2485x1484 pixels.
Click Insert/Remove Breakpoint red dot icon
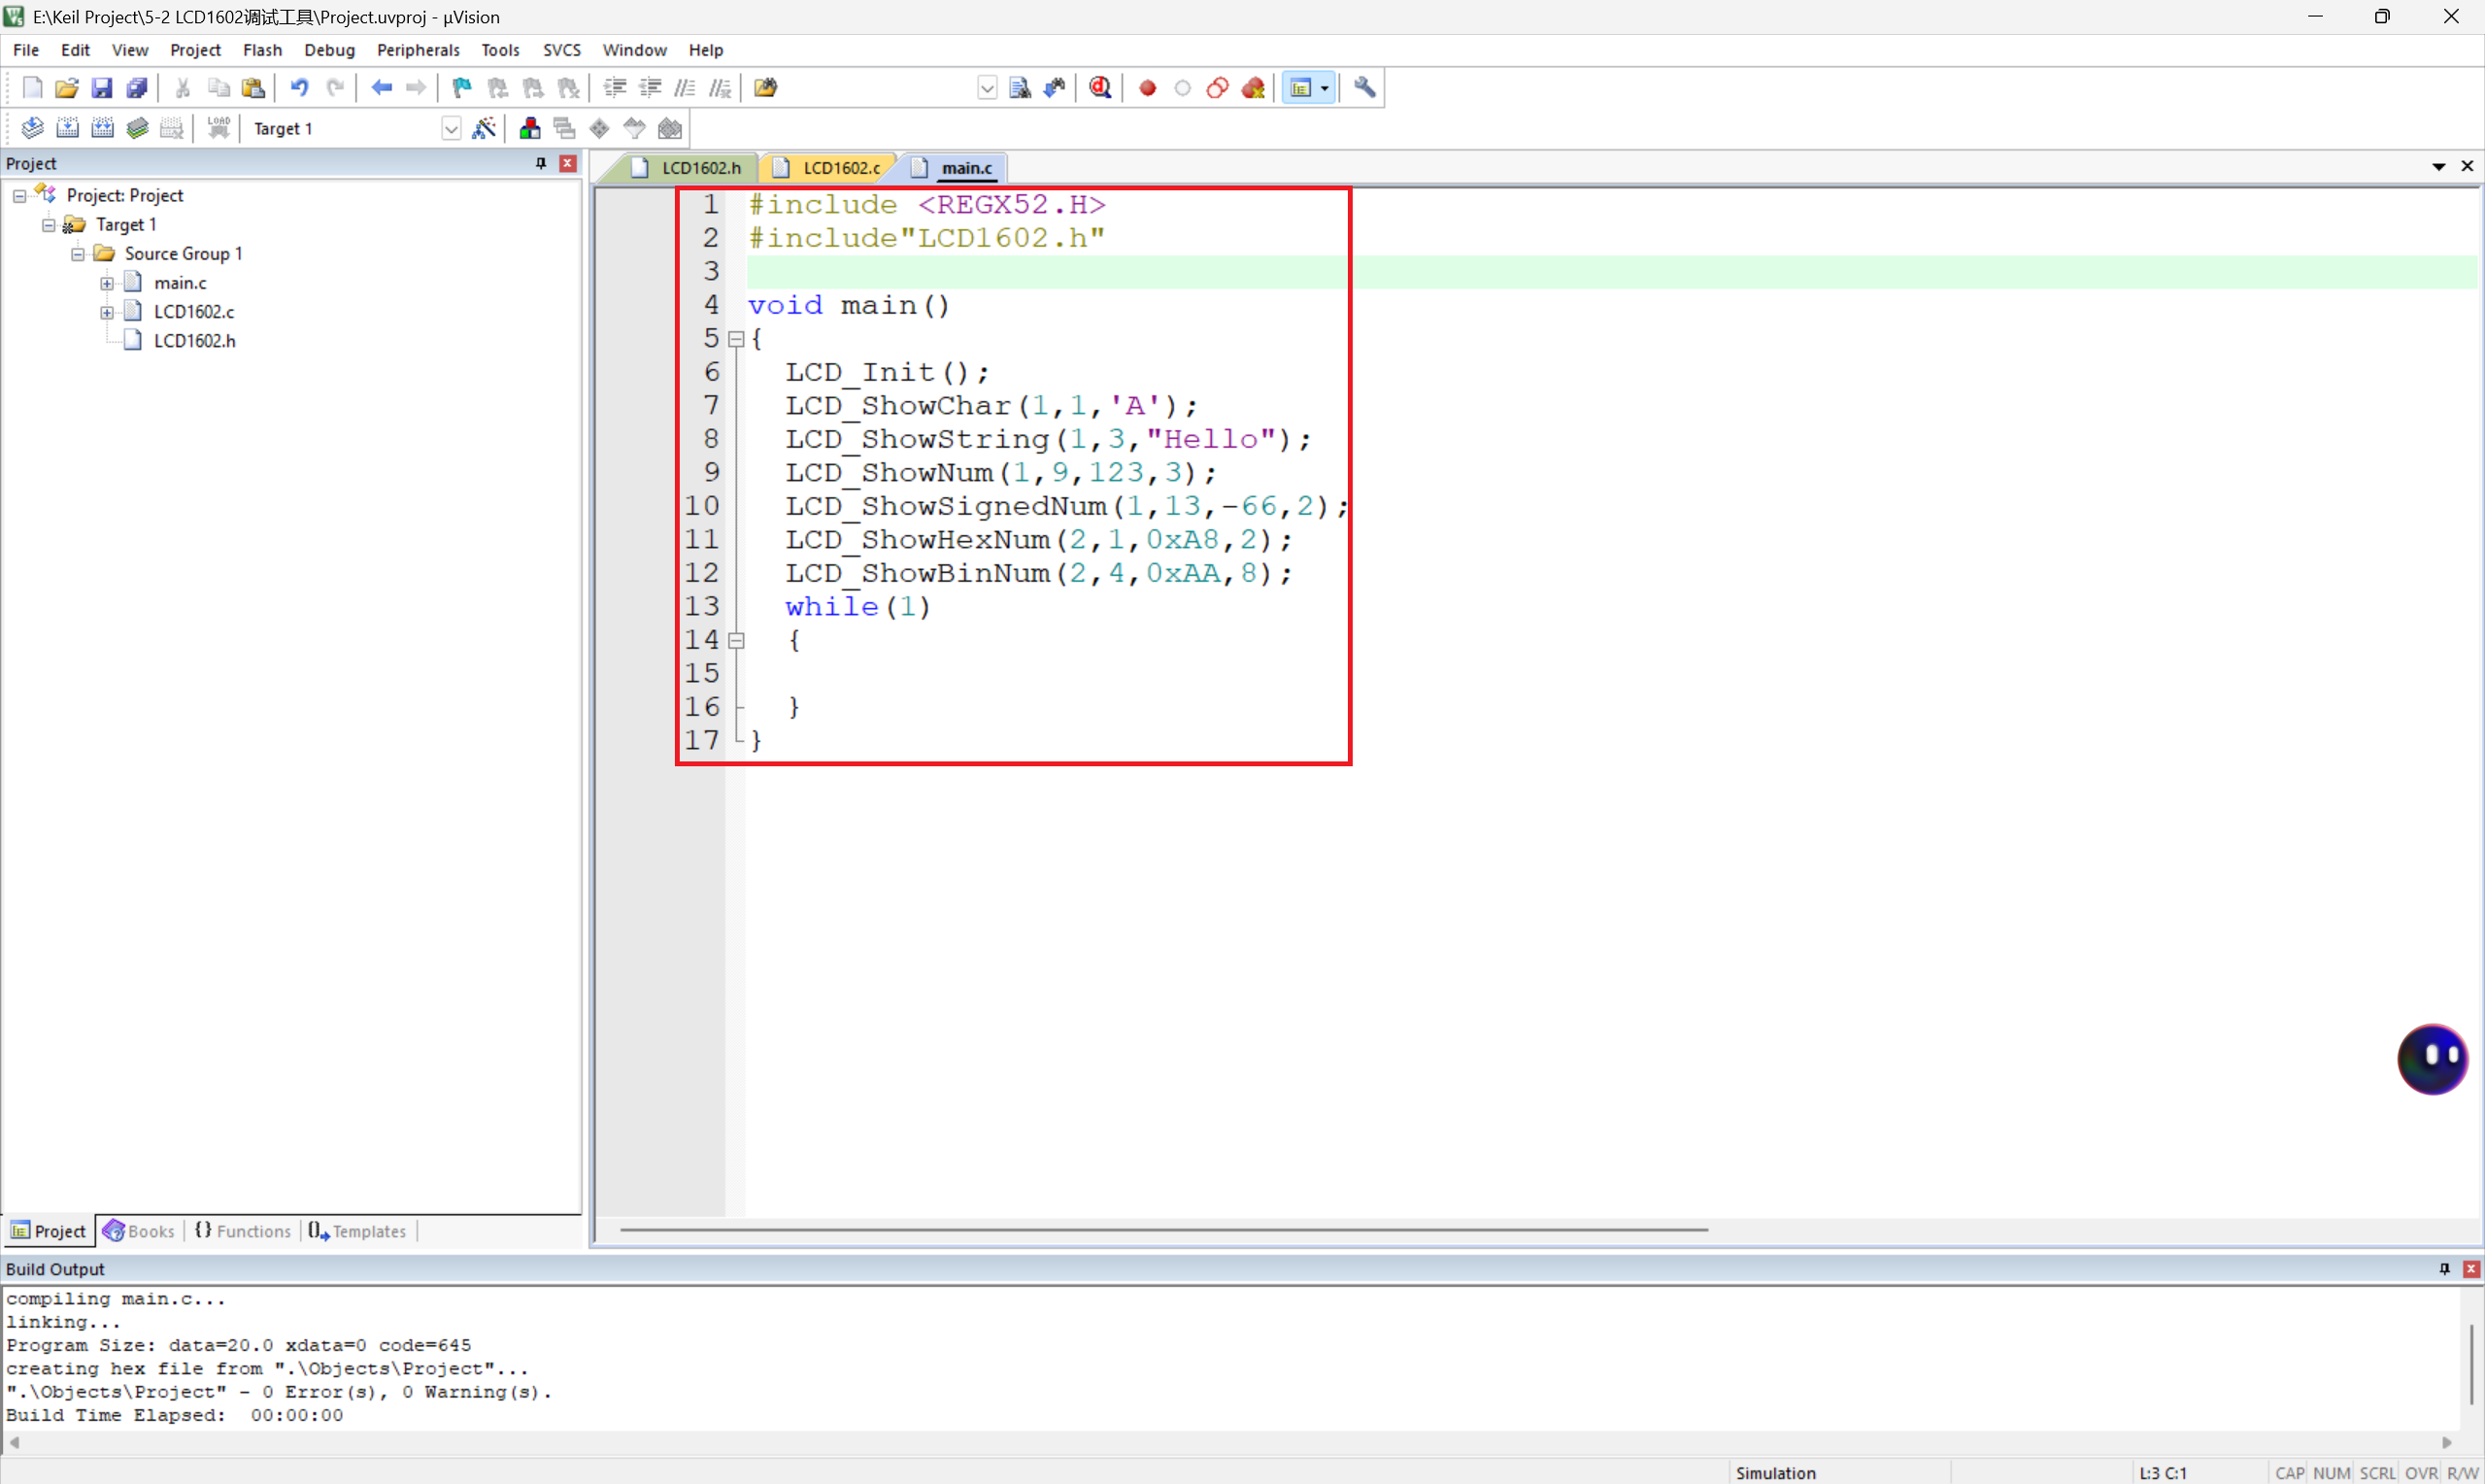1148,88
